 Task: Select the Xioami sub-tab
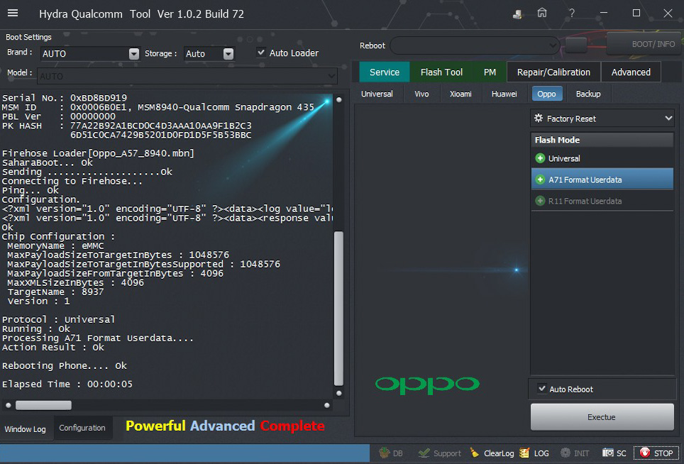coord(460,94)
